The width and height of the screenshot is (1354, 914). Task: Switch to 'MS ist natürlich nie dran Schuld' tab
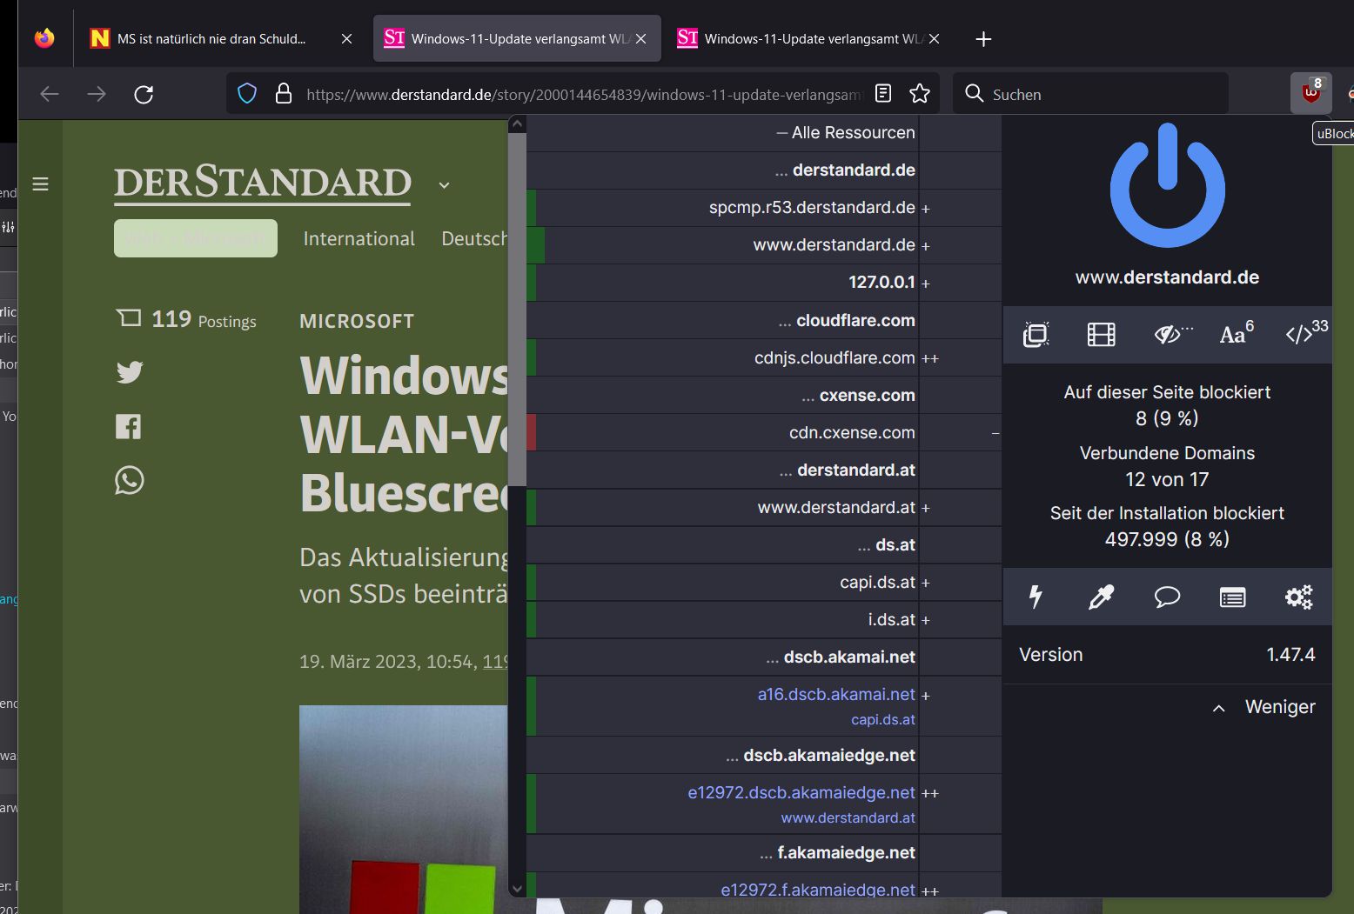[x=211, y=39]
